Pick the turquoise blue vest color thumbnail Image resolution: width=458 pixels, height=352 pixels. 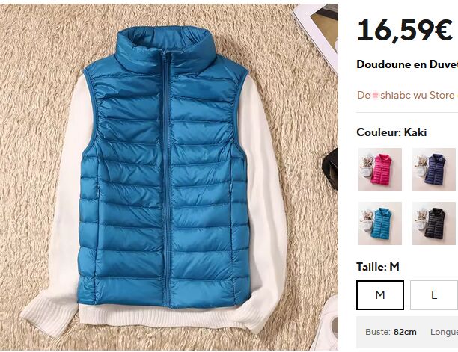[x=380, y=223]
